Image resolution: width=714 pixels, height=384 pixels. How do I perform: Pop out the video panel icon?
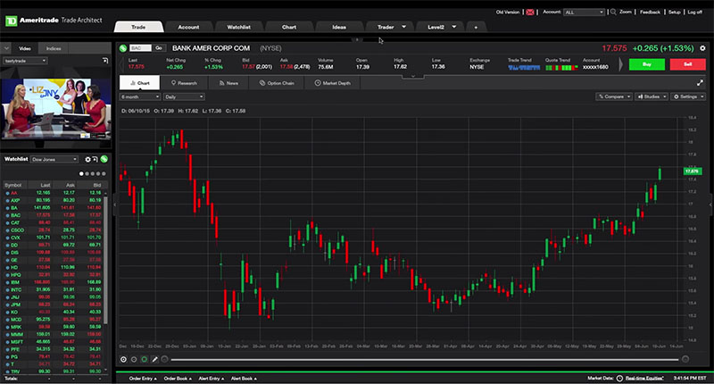(x=105, y=60)
